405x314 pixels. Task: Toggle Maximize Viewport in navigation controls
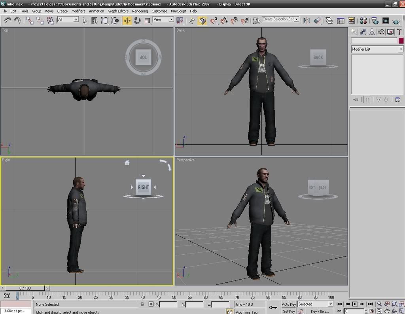tap(402, 311)
